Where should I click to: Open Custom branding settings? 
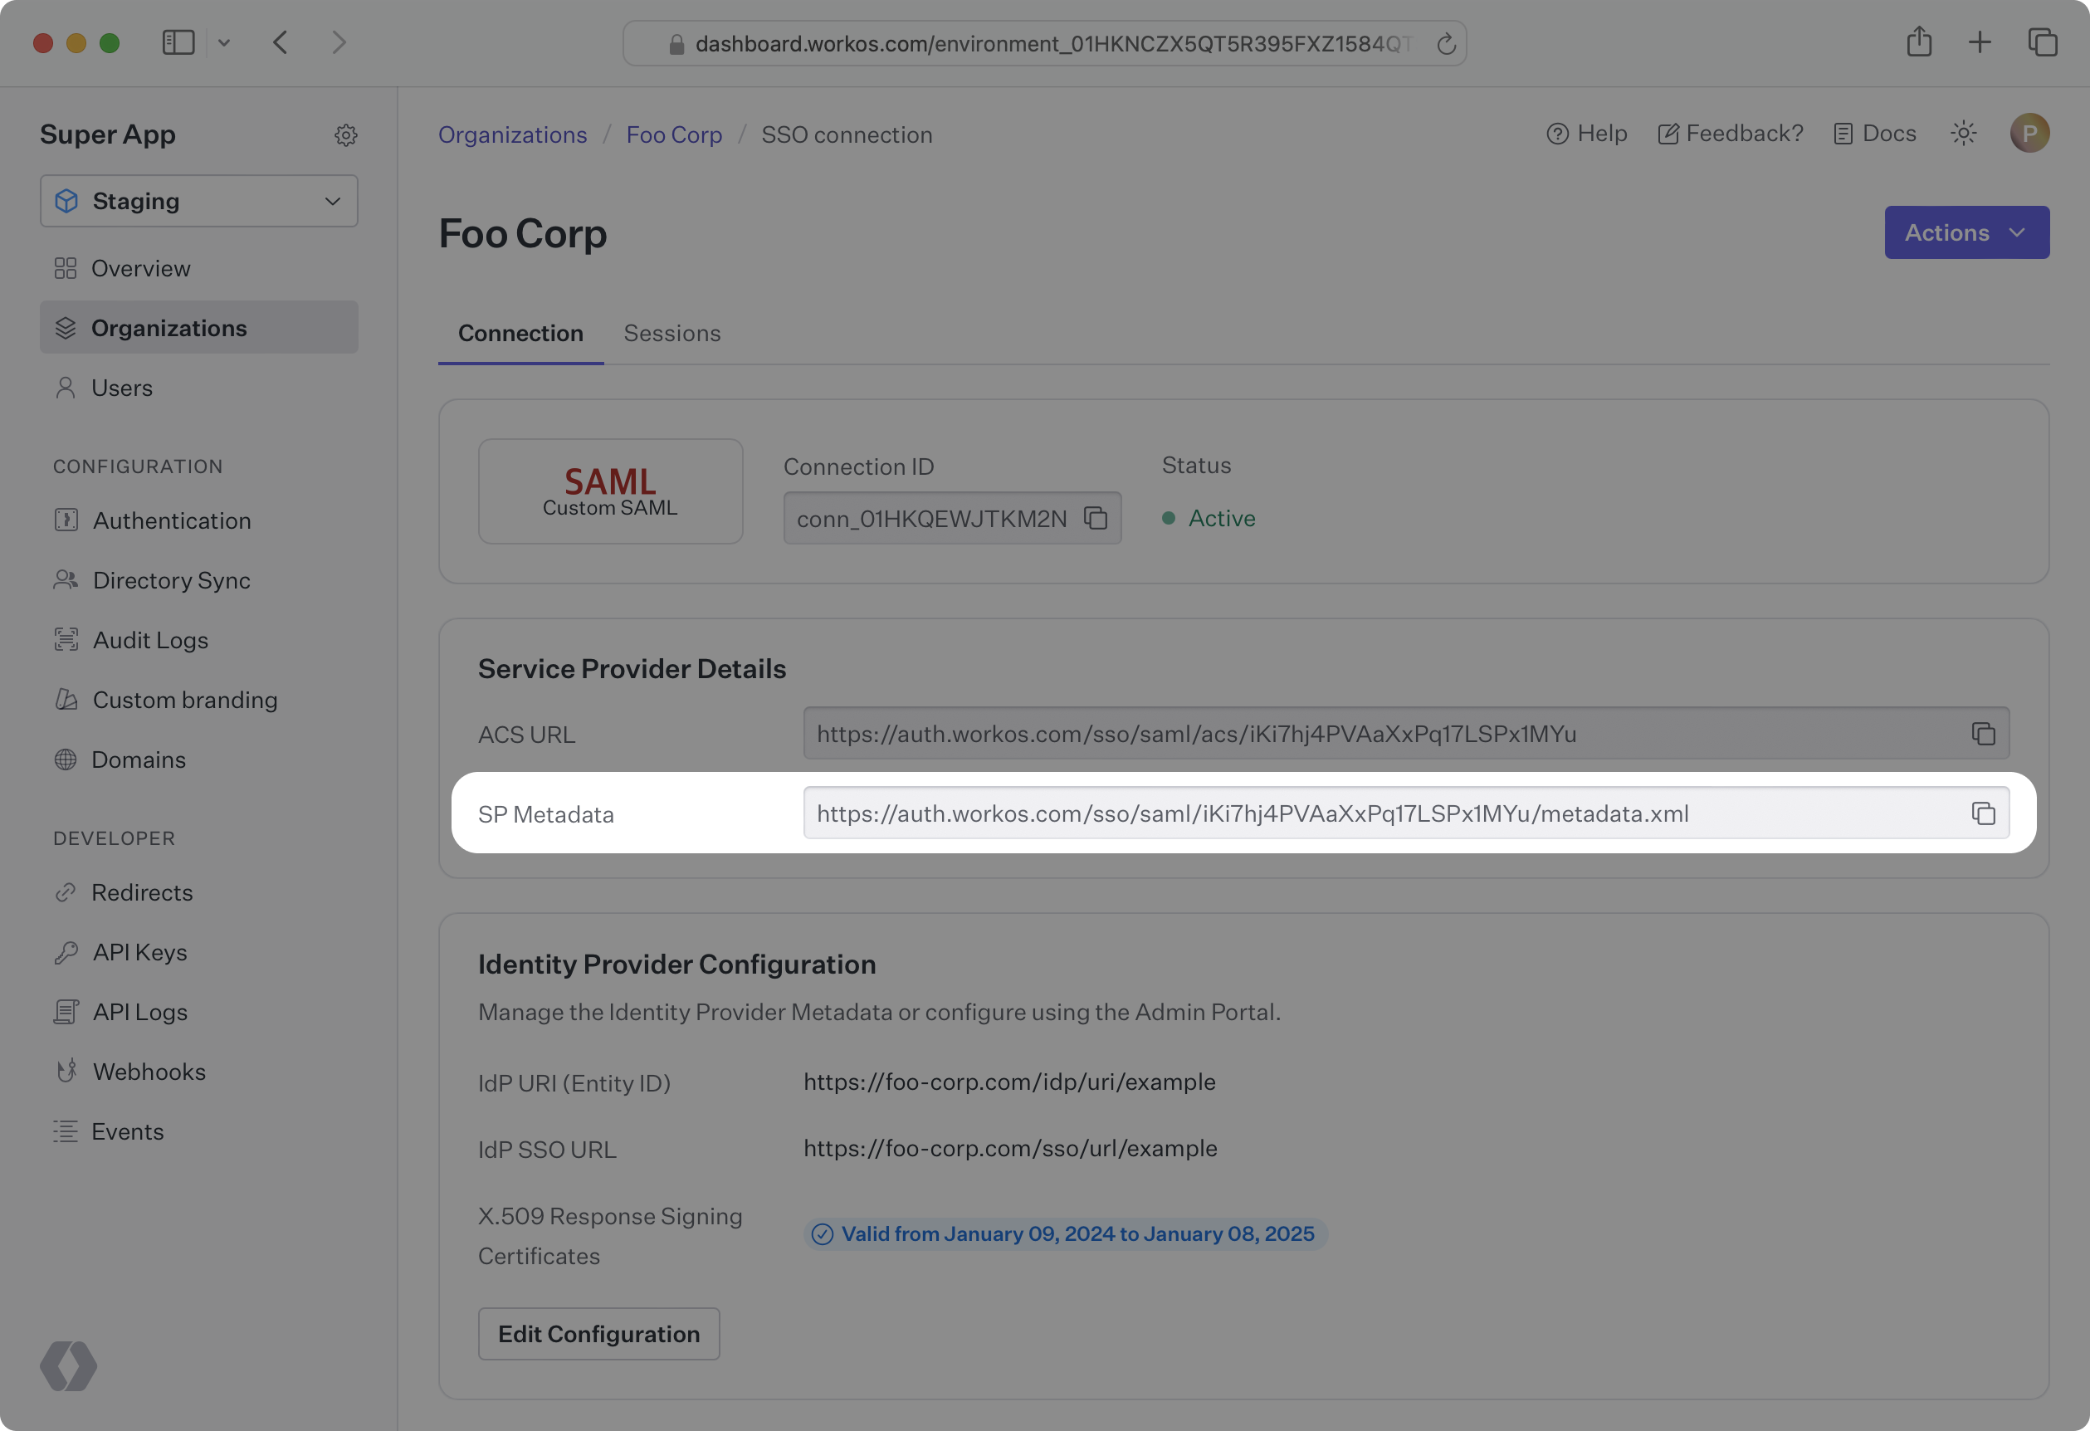coord(184,700)
